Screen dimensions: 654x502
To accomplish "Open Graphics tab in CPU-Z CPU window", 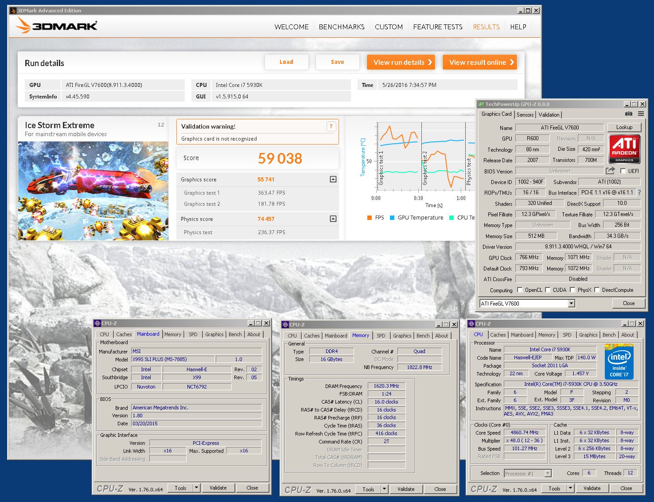I will click(x=588, y=335).
